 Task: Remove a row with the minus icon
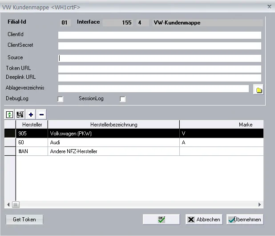click(x=41, y=114)
